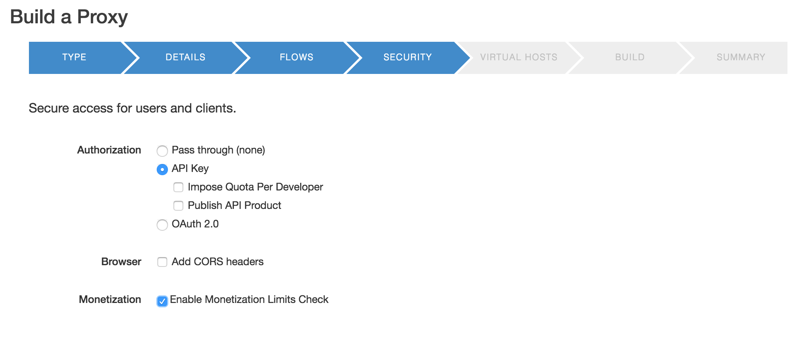Click the SECURITY arrow in the breadcrumb
810x356 pixels.
407,57
